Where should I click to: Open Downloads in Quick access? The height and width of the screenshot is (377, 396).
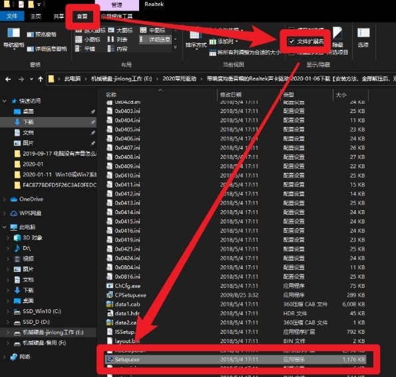[x=28, y=122]
